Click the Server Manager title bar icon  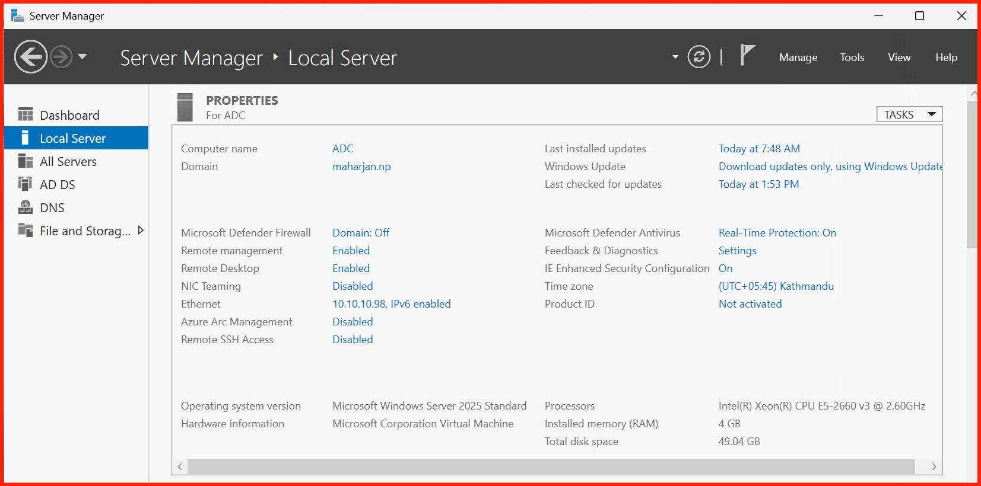(x=18, y=15)
